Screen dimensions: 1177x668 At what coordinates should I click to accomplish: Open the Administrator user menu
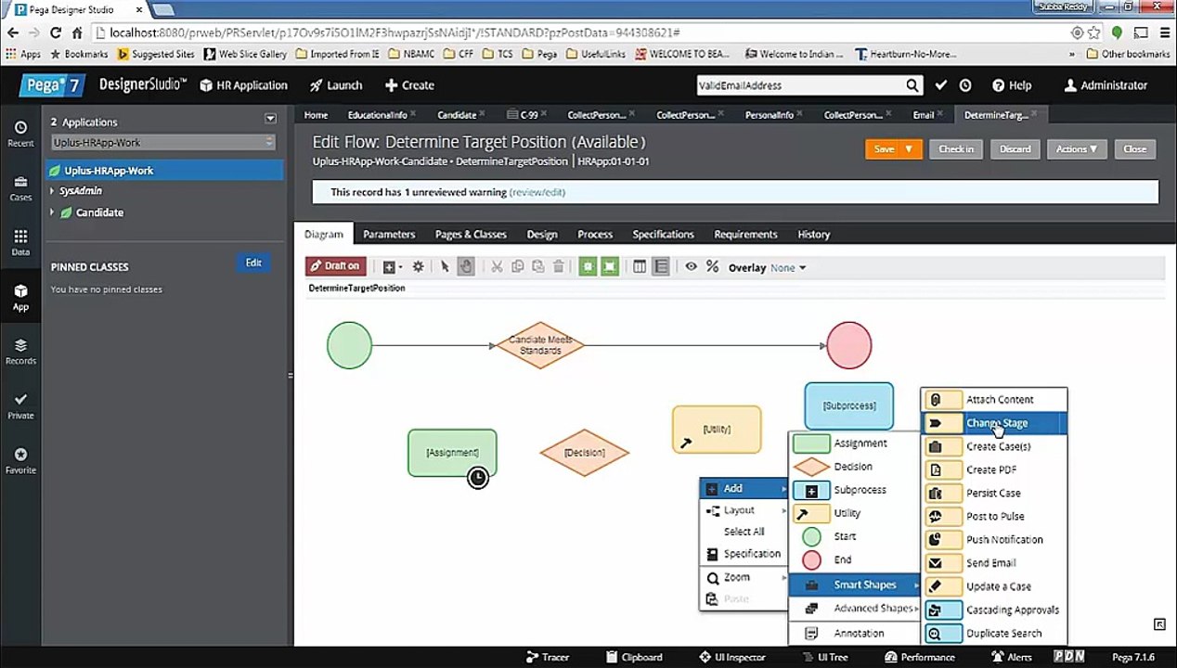(1106, 85)
